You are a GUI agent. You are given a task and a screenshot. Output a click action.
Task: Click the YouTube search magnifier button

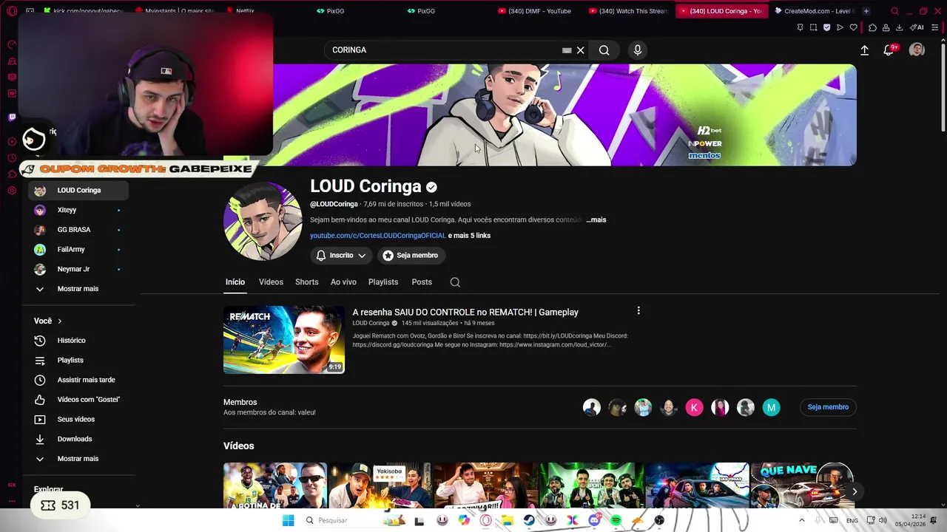604,50
